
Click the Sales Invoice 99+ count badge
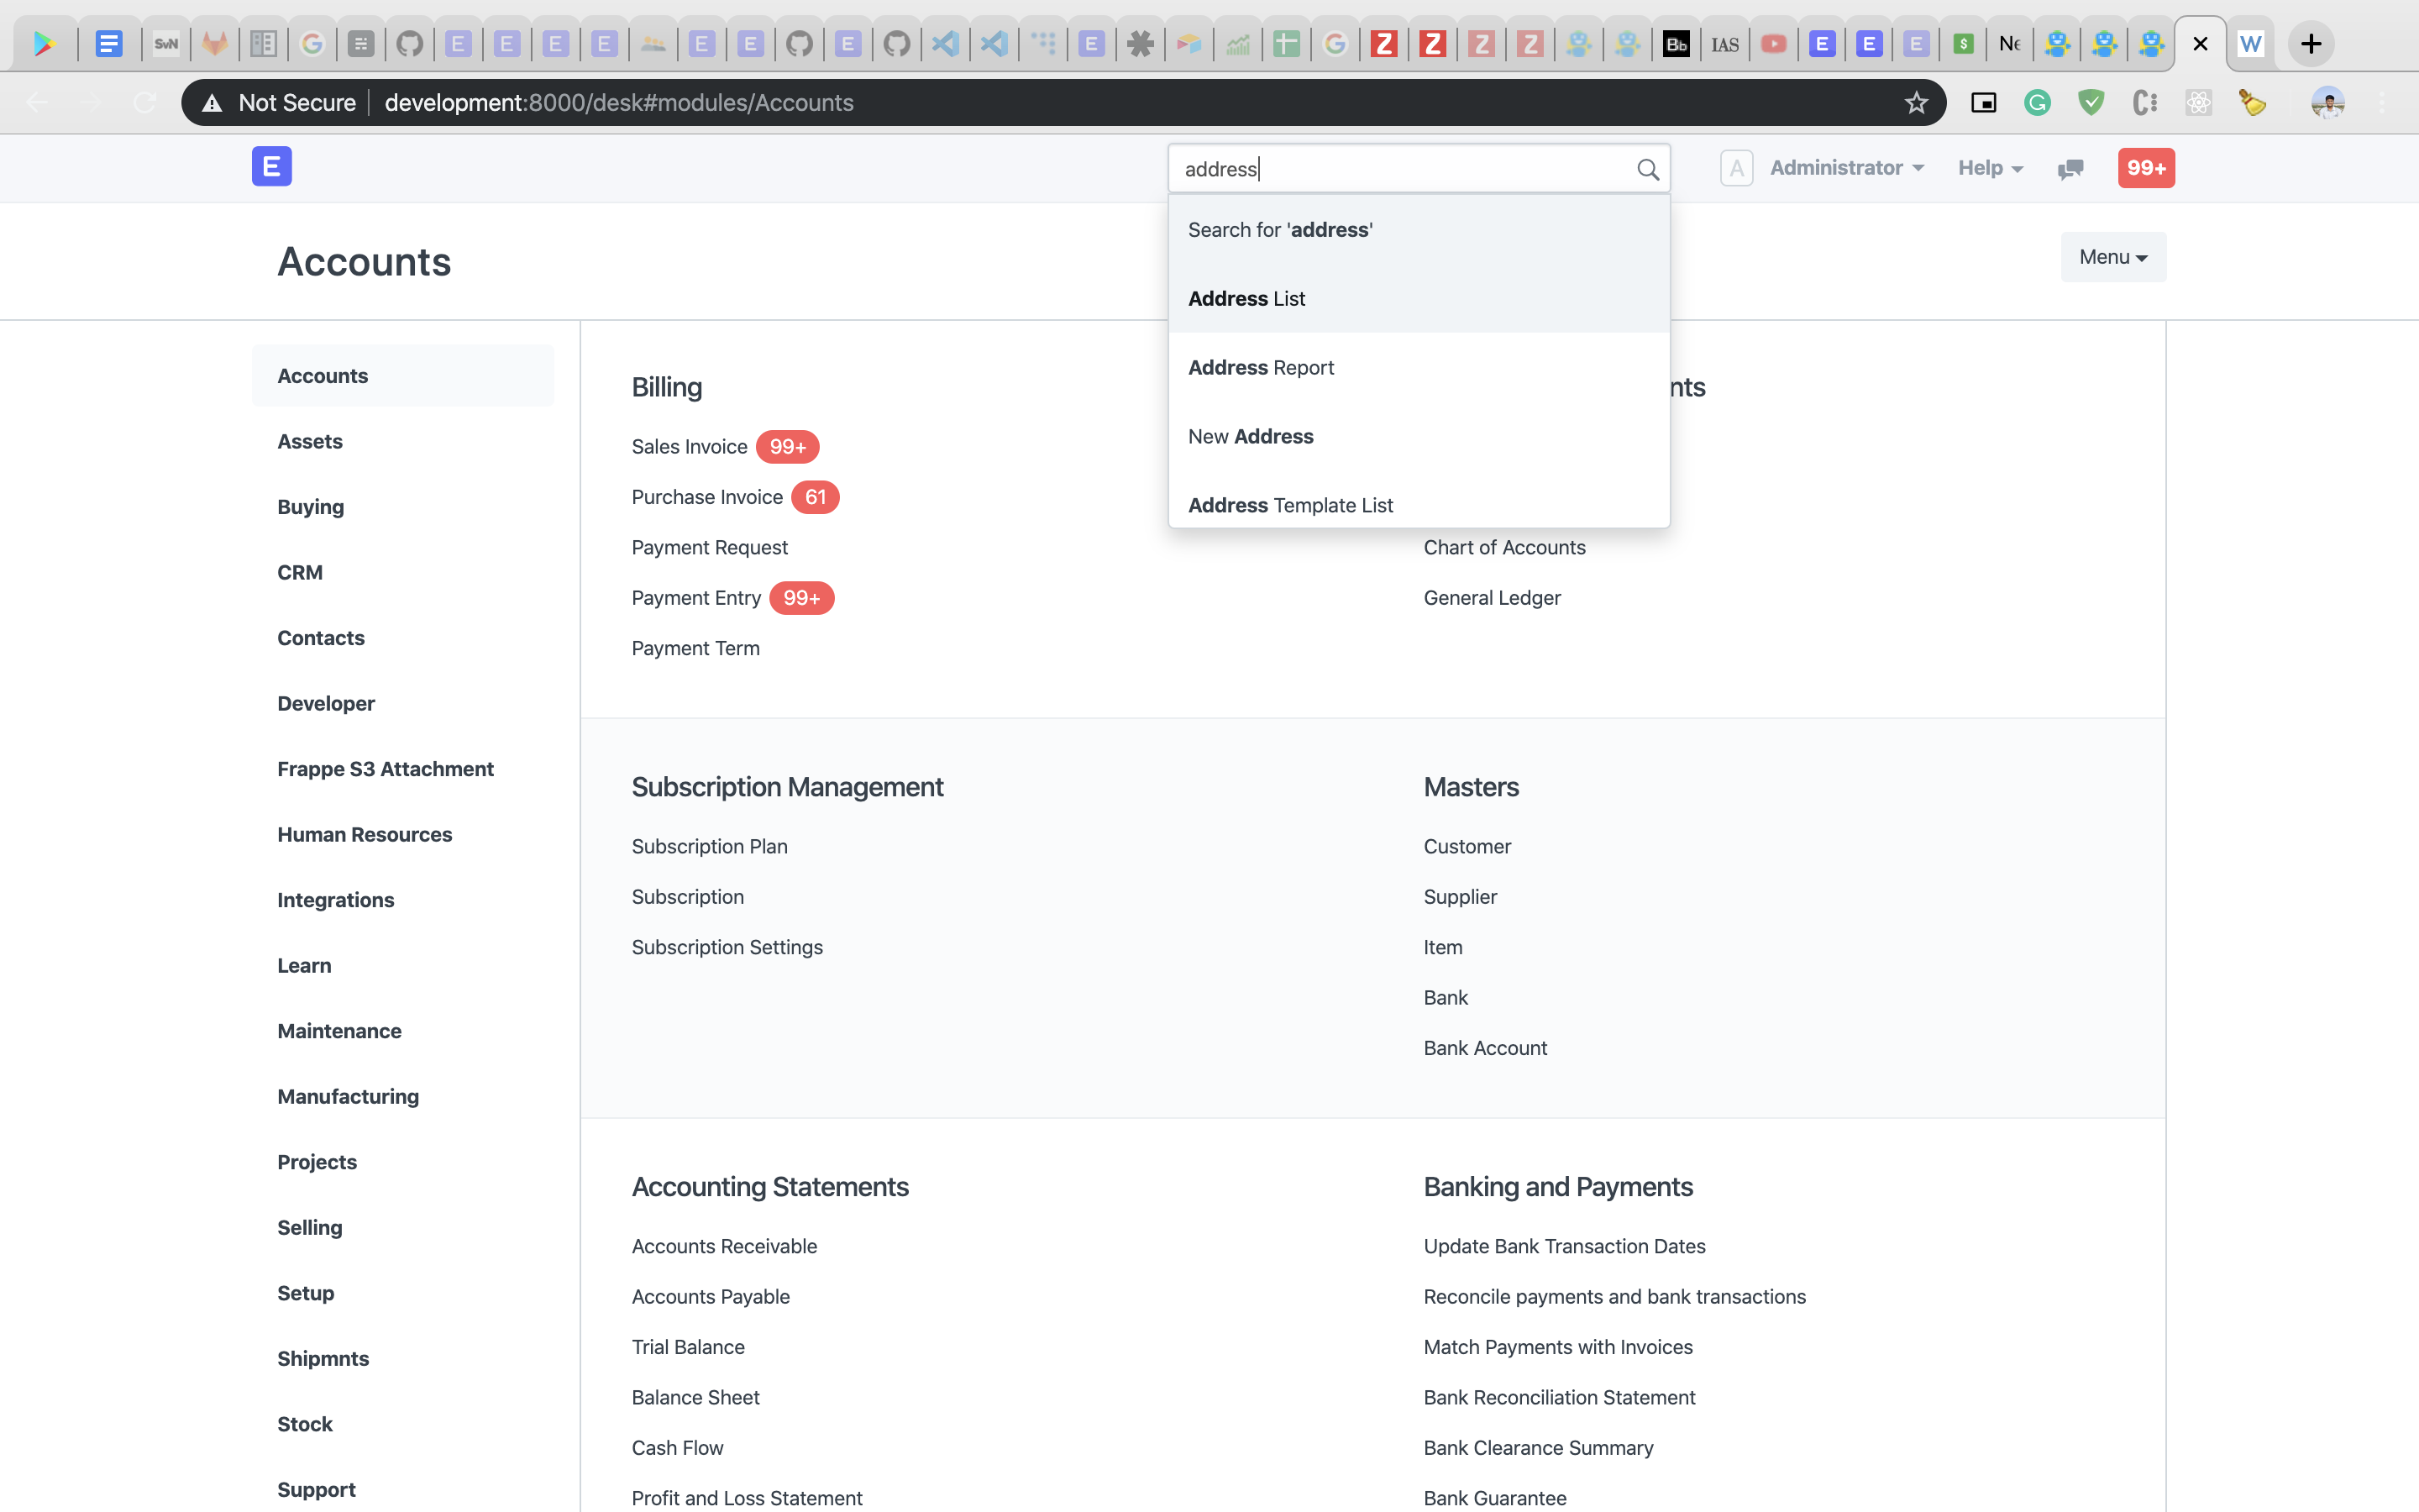(788, 447)
